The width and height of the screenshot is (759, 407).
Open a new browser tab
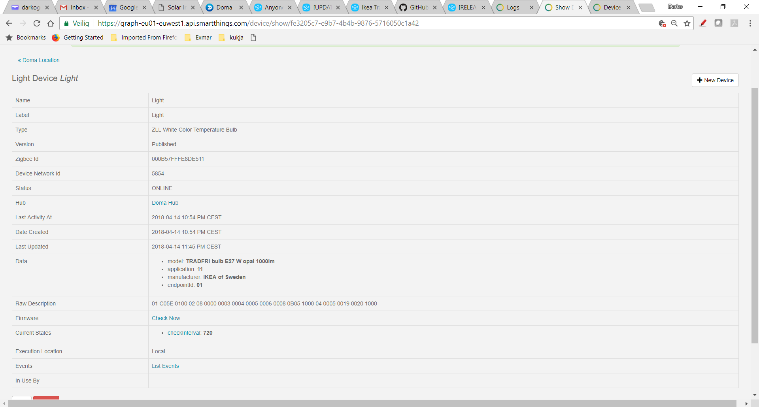(647, 8)
